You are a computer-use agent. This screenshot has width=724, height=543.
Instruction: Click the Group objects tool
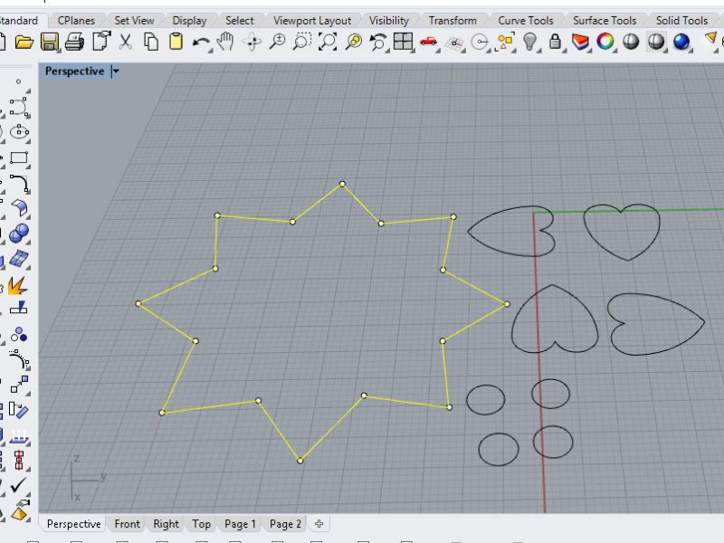pyautogui.click(x=19, y=334)
